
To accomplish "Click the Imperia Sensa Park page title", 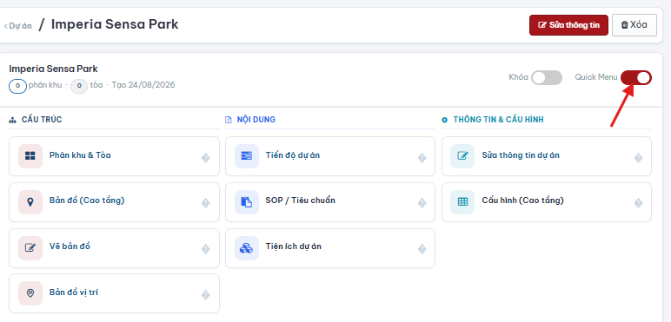I will coord(115,24).
